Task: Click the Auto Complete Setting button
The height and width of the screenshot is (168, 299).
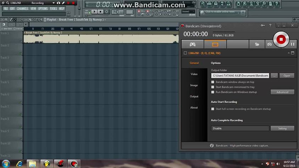Action: point(282,128)
